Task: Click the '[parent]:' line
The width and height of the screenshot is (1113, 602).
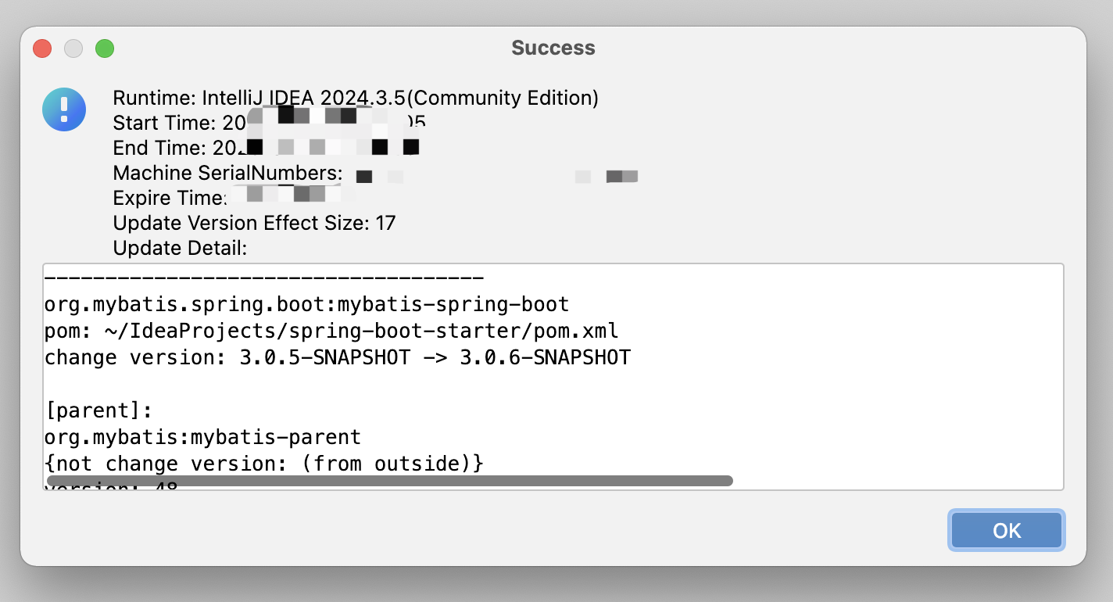Action: click(98, 410)
